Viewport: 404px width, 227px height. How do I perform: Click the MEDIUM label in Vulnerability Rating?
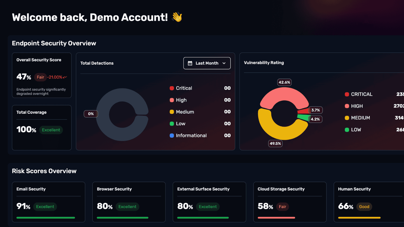pos(361,118)
